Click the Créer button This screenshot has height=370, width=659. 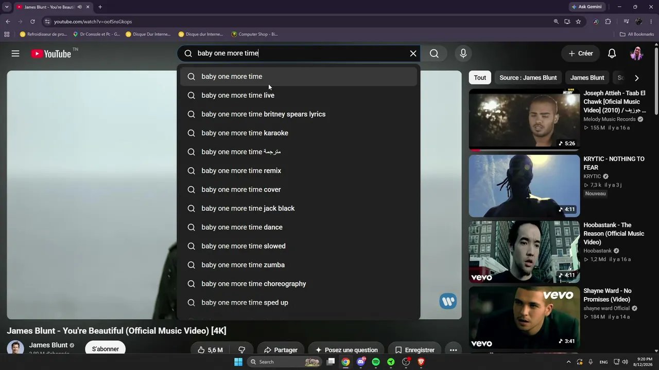coord(581,53)
